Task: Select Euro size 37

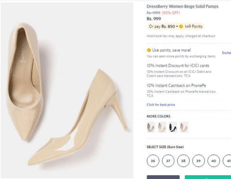Action: (168, 161)
